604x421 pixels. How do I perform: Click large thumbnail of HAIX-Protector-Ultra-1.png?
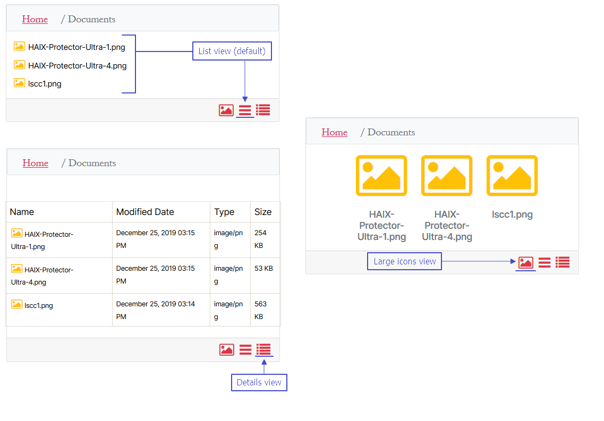click(x=381, y=176)
